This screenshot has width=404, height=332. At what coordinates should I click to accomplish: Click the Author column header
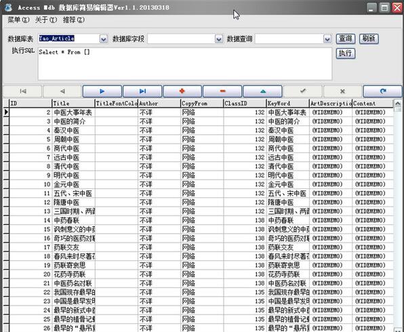(159, 103)
